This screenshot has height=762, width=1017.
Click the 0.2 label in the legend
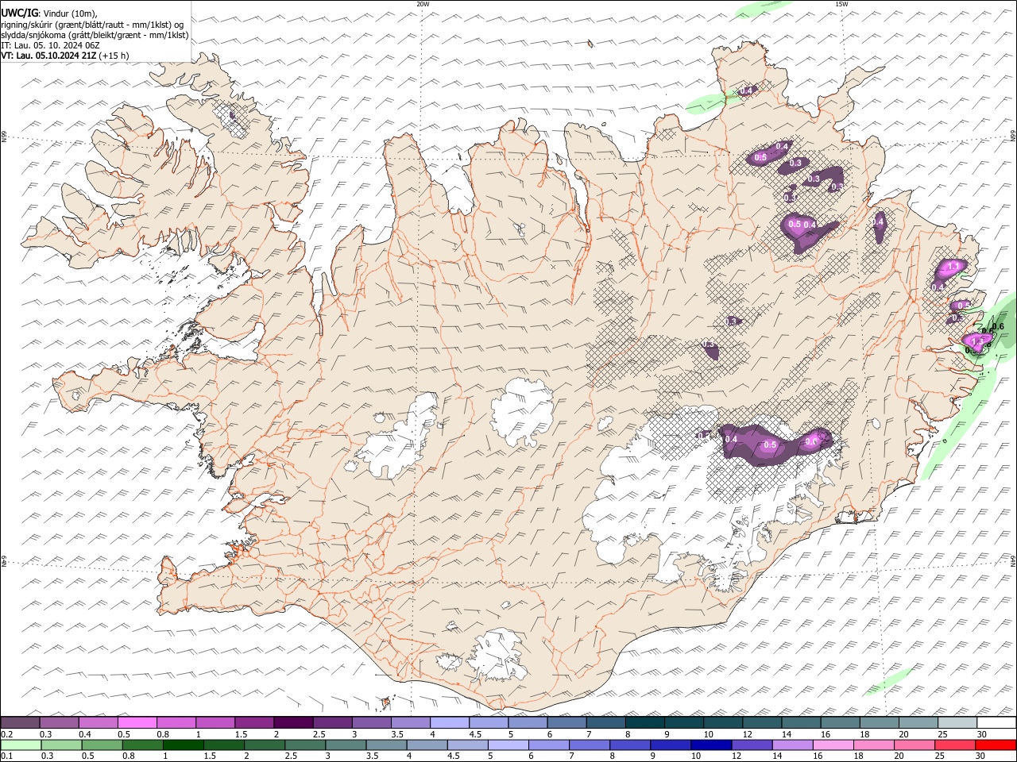6,734
